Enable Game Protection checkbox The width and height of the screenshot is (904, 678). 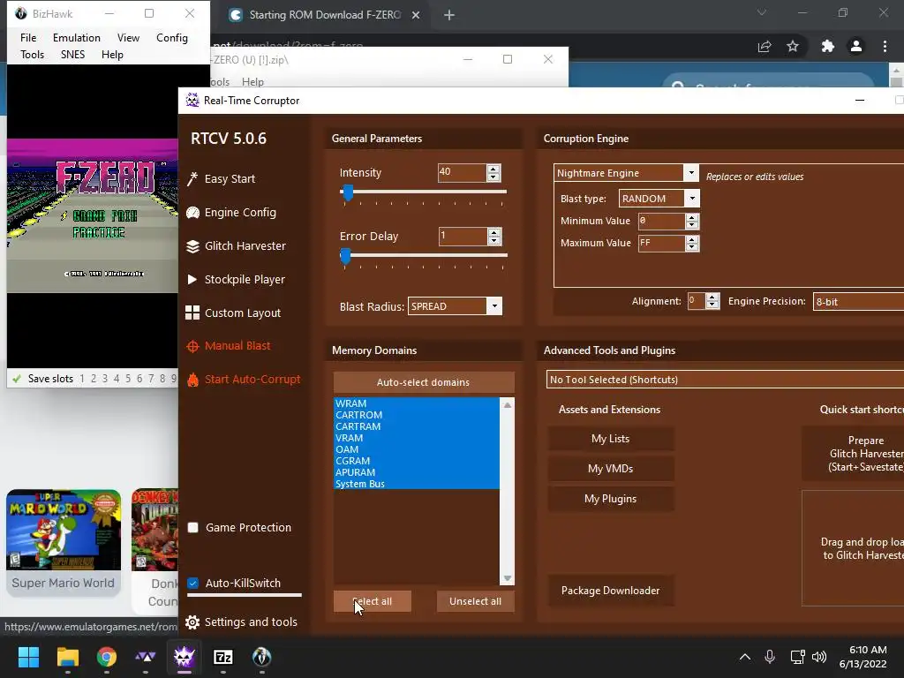coord(193,528)
